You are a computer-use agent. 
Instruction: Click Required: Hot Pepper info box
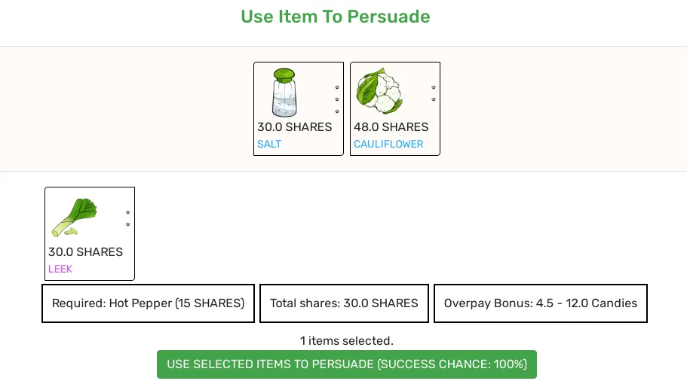coord(148,303)
